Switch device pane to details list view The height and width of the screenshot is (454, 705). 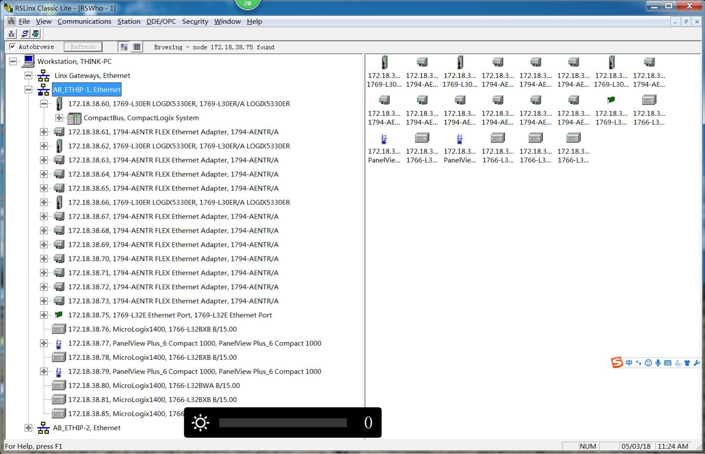[x=137, y=47]
